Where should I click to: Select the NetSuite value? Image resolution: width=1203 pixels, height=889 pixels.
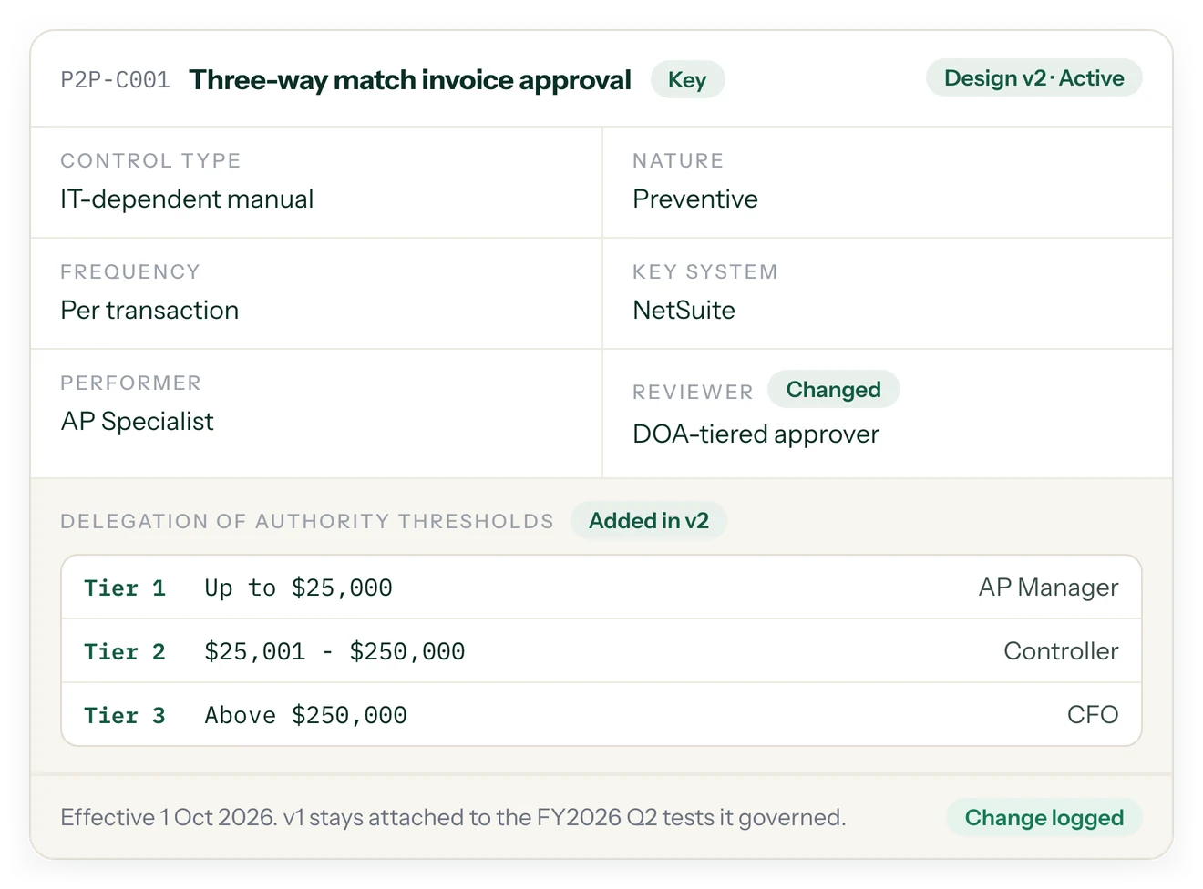(684, 310)
